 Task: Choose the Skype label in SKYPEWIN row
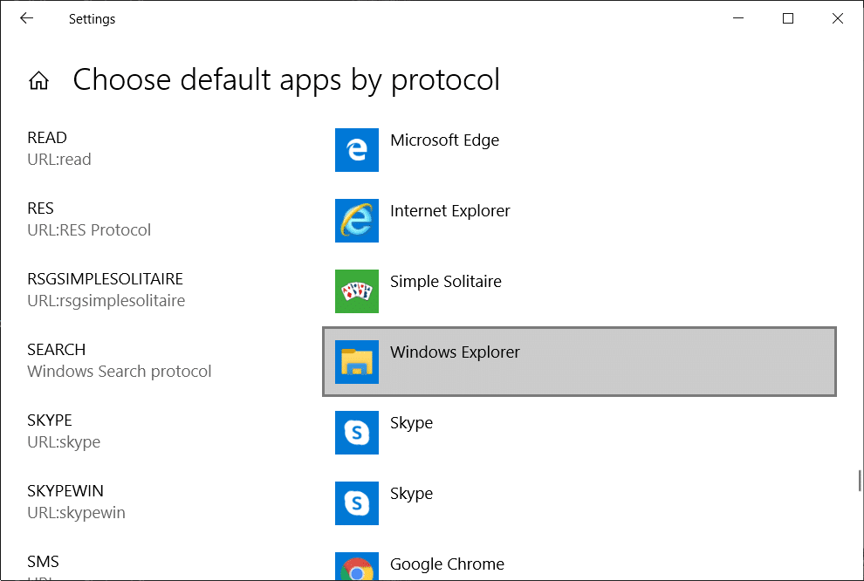[411, 494]
